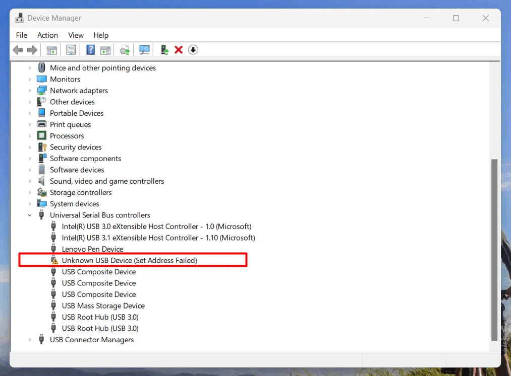Expand the System devices category
511x376 pixels.
point(30,204)
